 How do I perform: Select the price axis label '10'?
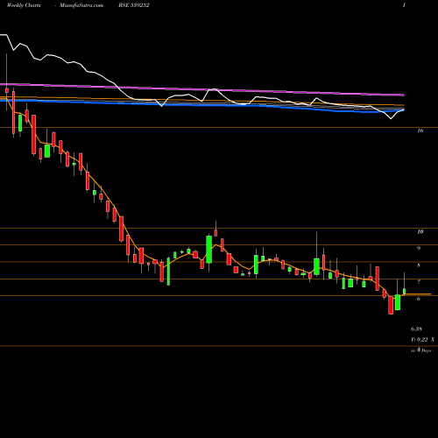coord(420,232)
